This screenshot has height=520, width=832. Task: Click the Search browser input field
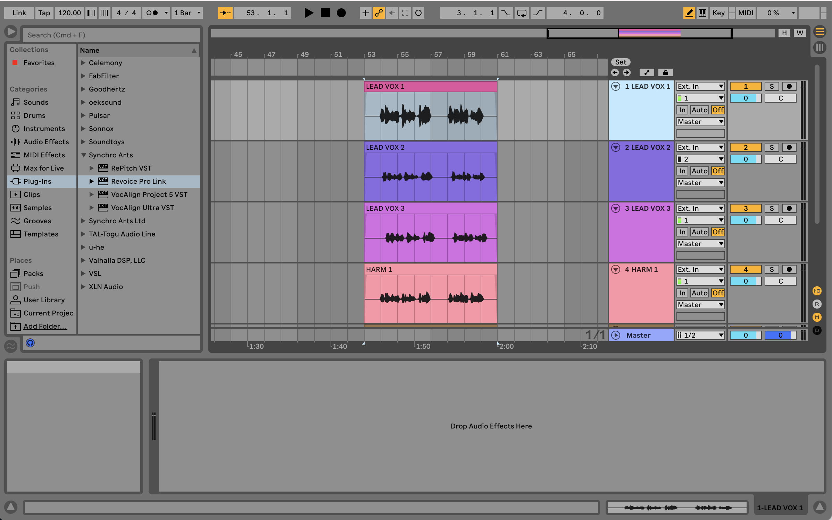pos(111,35)
